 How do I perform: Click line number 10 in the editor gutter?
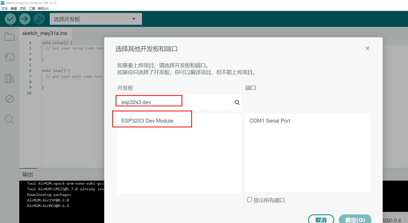click(x=29, y=93)
